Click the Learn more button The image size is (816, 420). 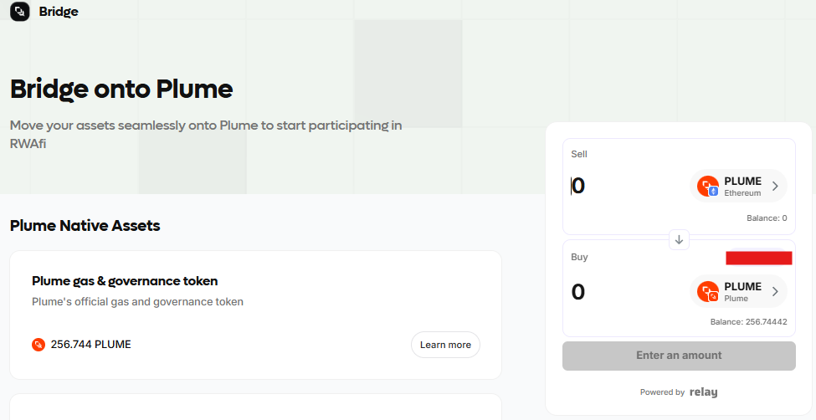[445, 345]
